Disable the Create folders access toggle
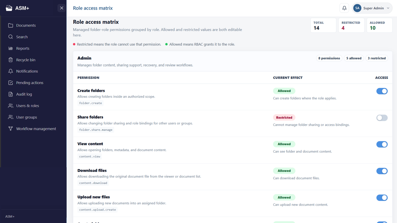 click(x=382, y=91)
